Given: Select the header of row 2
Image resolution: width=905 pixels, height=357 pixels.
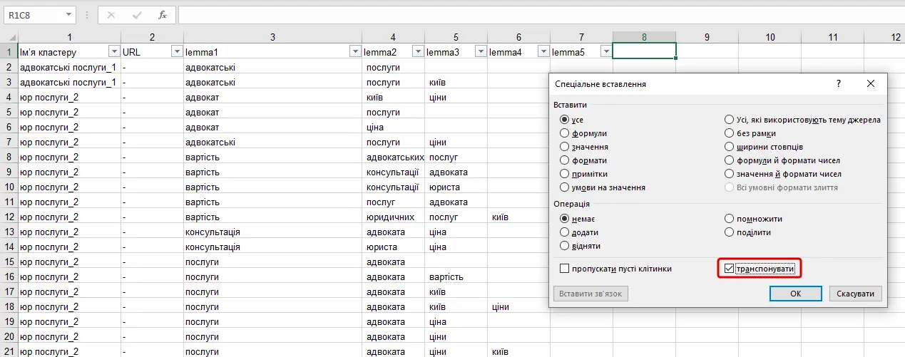Looking at the screenshot, I should tap(9, 67).
